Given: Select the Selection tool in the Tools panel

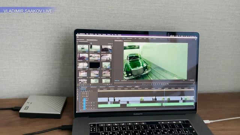Looking at the screenshot, I should pos(78,88).
